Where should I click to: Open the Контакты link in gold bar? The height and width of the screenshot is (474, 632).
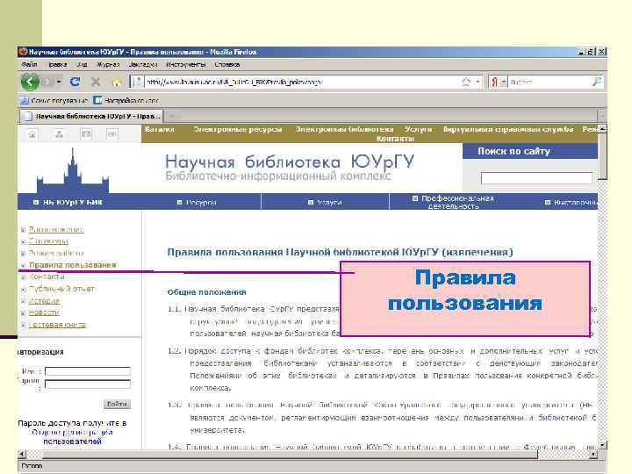(395, 139)
